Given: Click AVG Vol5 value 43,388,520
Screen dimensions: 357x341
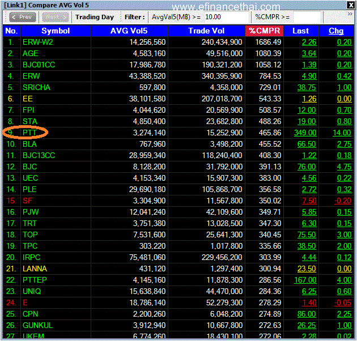Looking at the screenshot, I should pos(147,76).
